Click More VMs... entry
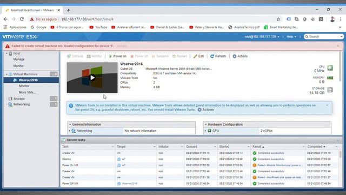Screen dimensions: 346x195 click(28, 93)
